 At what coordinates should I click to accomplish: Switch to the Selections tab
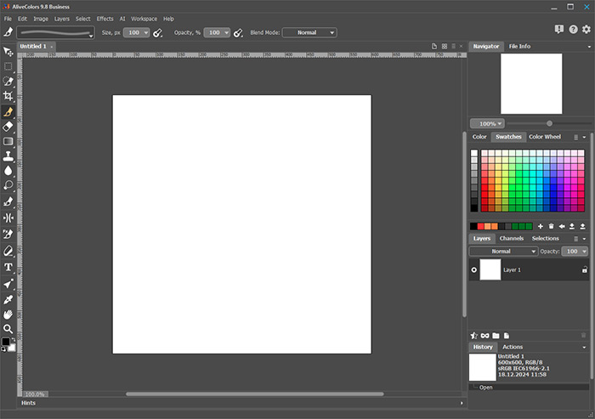pyautogui.click(x=546, y=238)
